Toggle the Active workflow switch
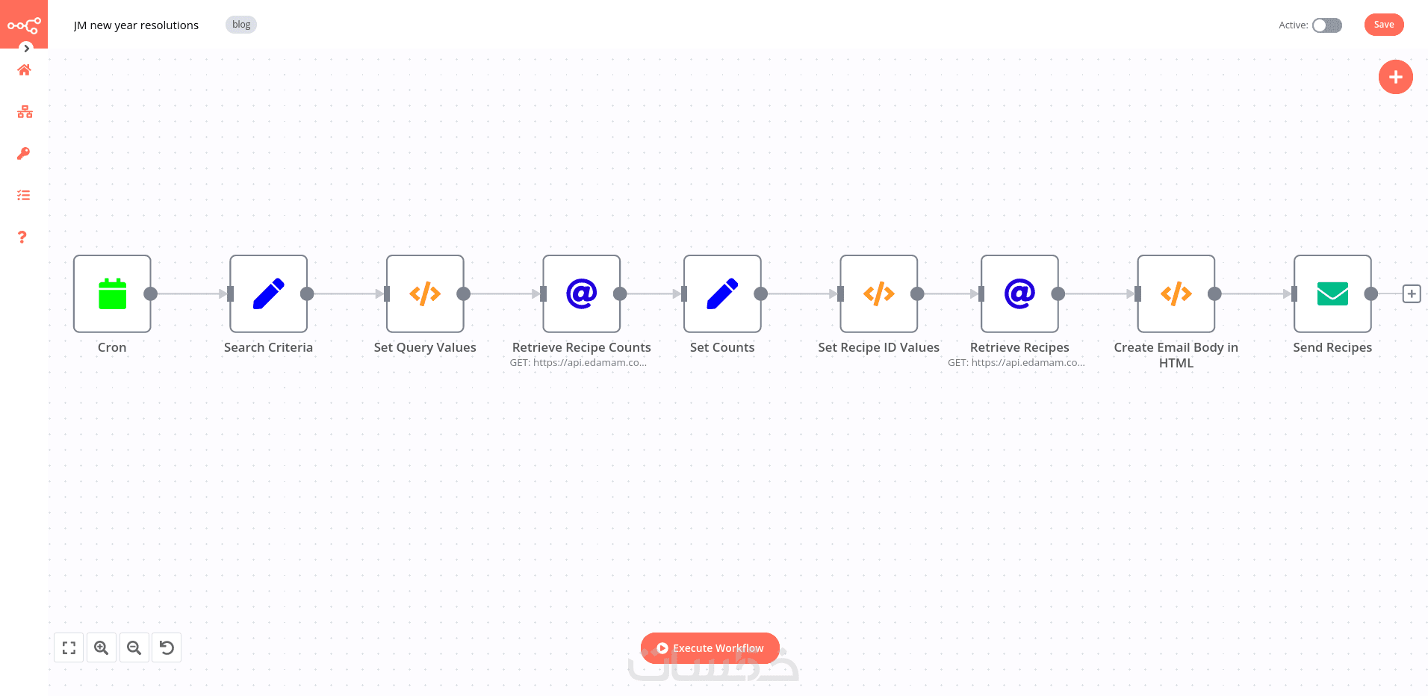The width and height of the screenshot is (1428, 696). (x=1327, y=25)
